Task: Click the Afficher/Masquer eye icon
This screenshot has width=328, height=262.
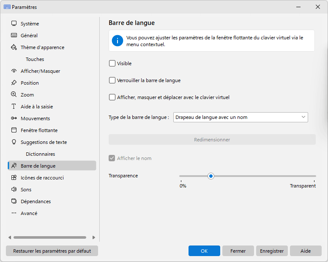Action: (14, 71)
